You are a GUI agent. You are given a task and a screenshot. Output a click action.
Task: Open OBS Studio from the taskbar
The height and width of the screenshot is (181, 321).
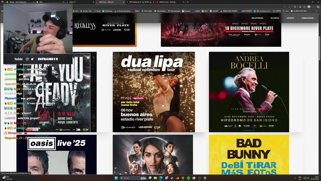tap(199, 178)
